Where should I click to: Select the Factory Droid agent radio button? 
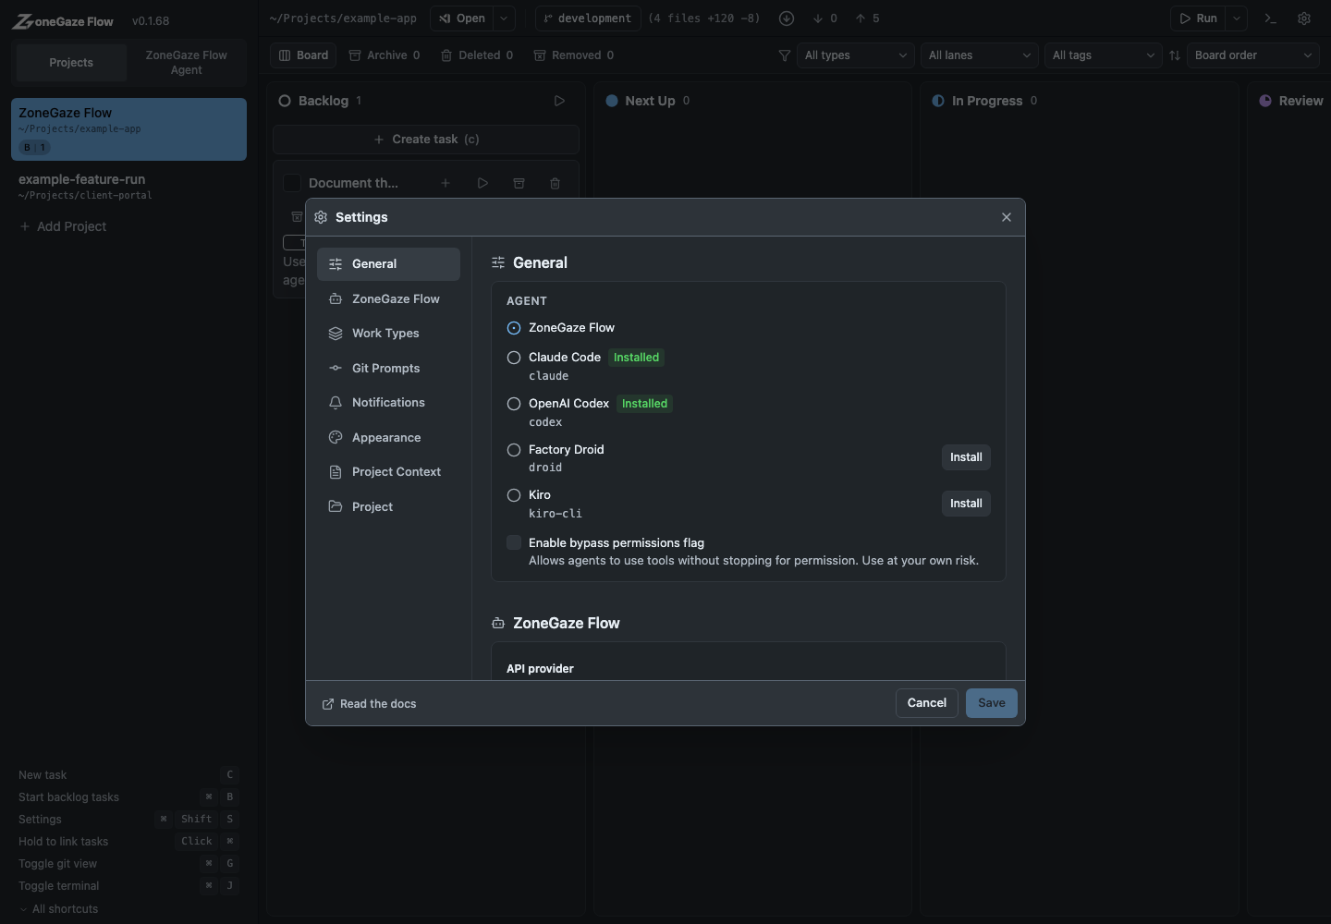514,450
